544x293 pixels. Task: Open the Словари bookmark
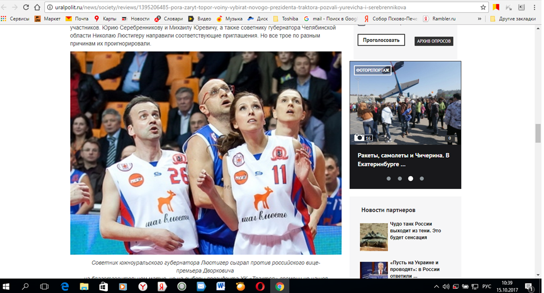tap(168, 19)
